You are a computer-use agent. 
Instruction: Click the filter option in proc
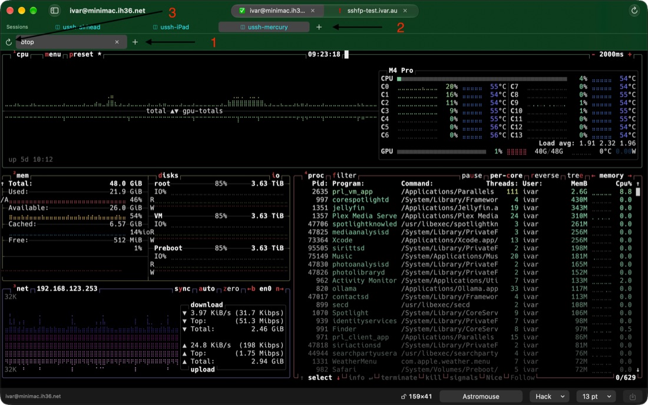[x=344, y=175]
